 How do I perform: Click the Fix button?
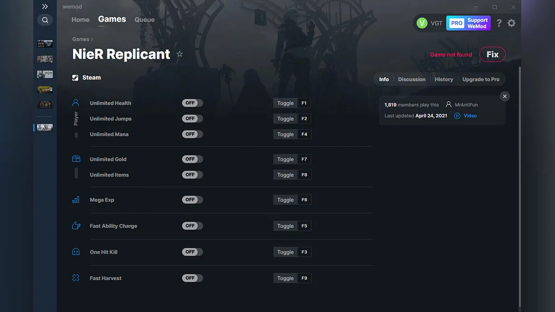493,55
